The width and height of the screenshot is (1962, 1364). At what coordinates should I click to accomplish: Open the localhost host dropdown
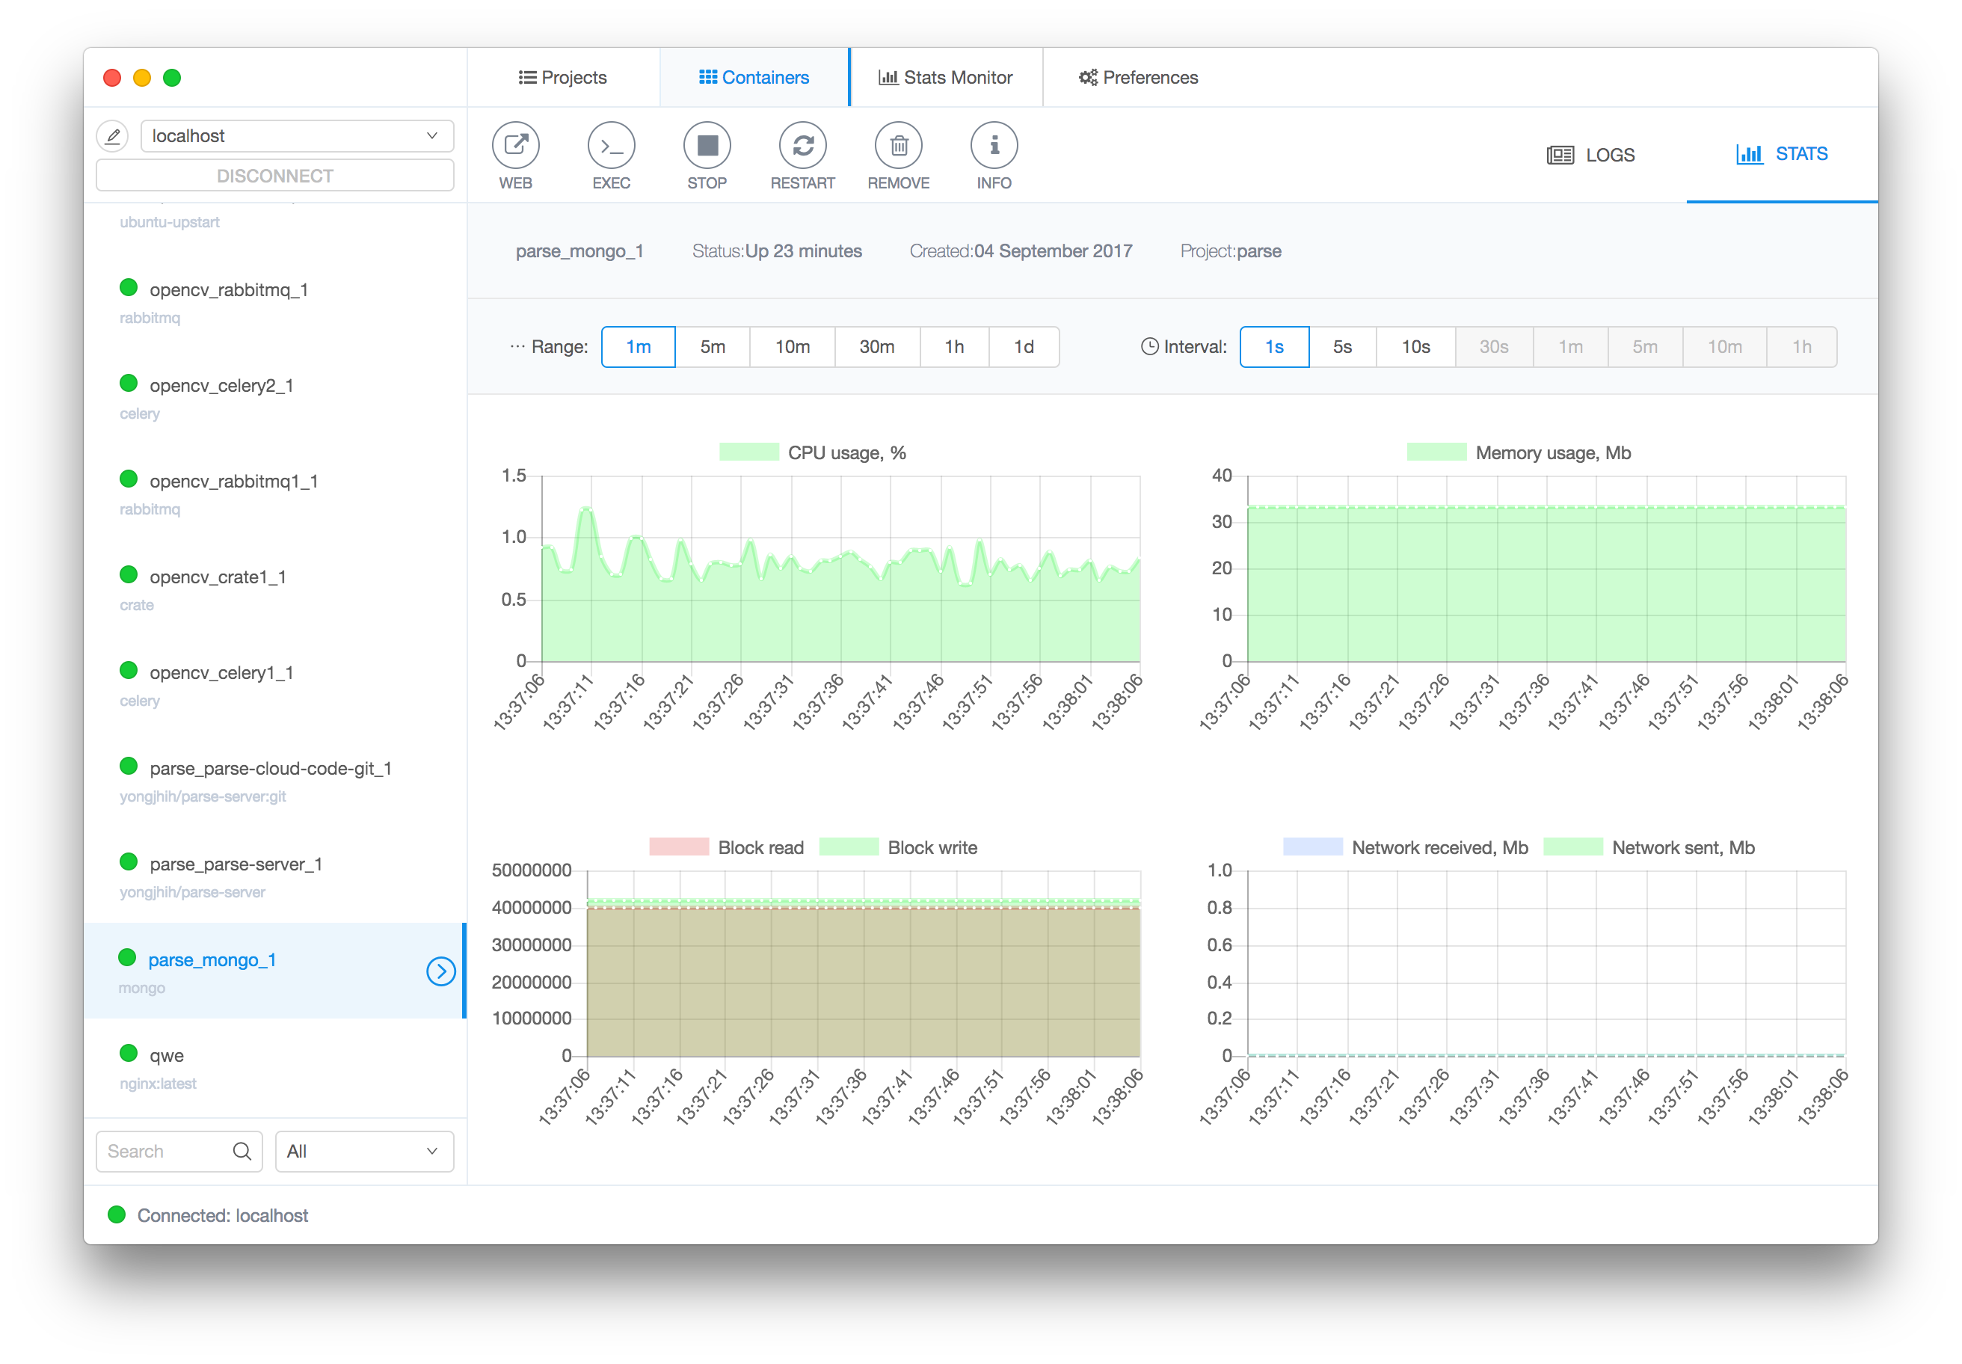click(297, 136)
